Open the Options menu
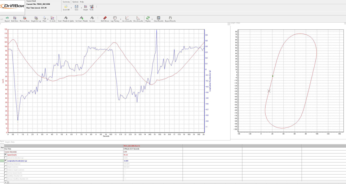This screenshot has width=346, height=184. [75, 2]
